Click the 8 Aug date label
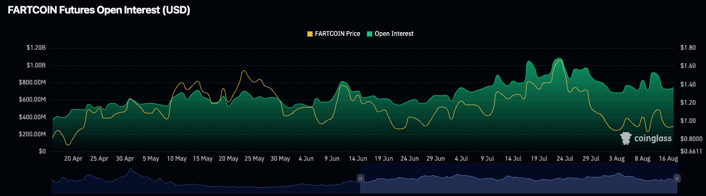The width and height of the screenshot is (706, 196). 643,159
